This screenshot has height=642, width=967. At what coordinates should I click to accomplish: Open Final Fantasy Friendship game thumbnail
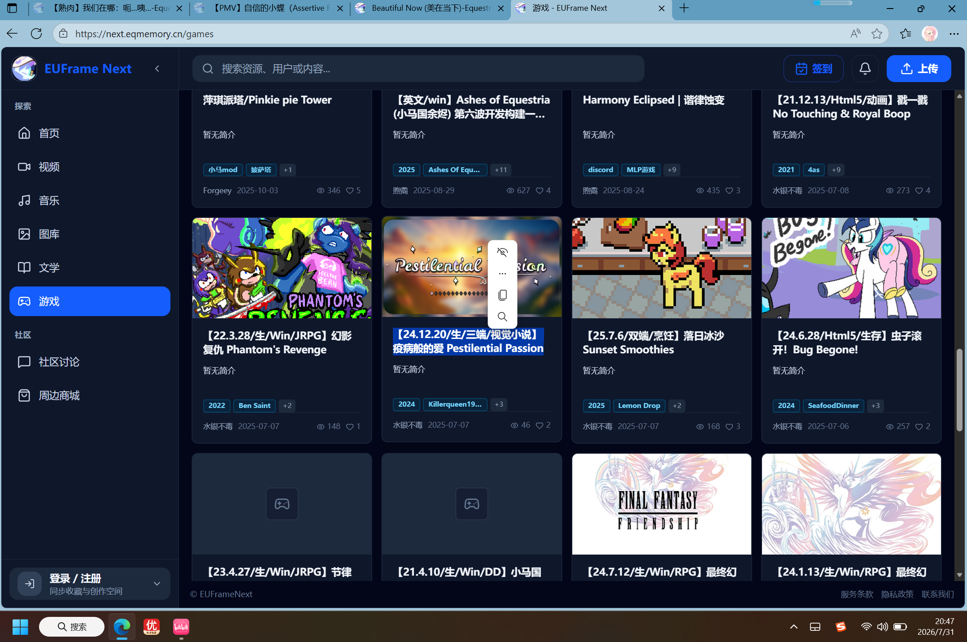(x=662, y=504)
